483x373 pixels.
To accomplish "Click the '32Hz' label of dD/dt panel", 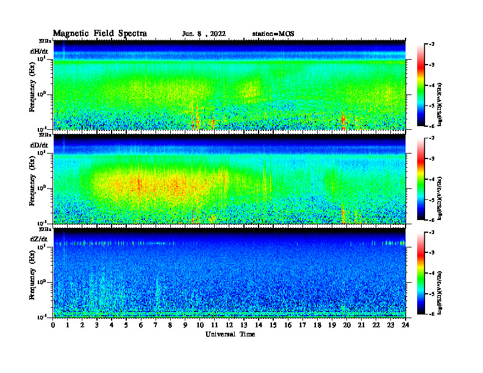I will [45, 135].
